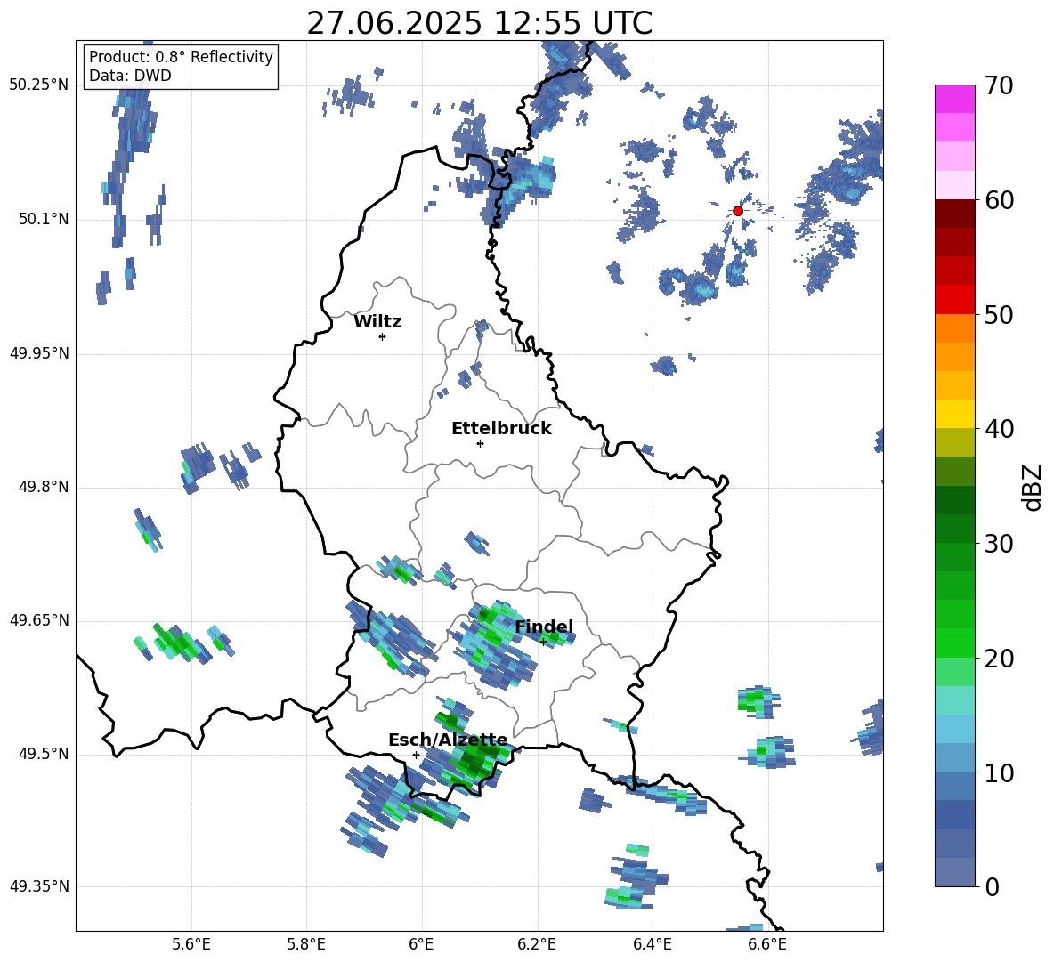This screenshot has height=962, width=1054.
Task: Click the 49.95°N latitude label
Action: 38,353
